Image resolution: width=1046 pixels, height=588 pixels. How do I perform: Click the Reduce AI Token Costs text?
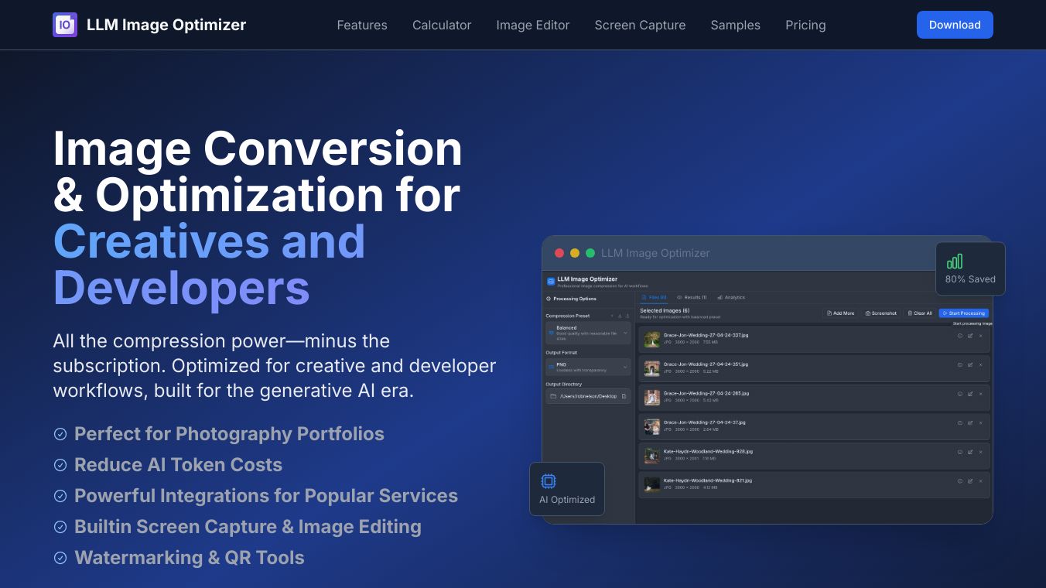[179, 465]
